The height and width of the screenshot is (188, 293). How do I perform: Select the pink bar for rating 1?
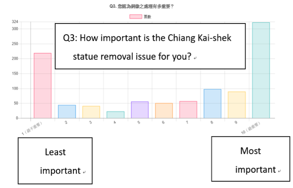tap(42, 86)
